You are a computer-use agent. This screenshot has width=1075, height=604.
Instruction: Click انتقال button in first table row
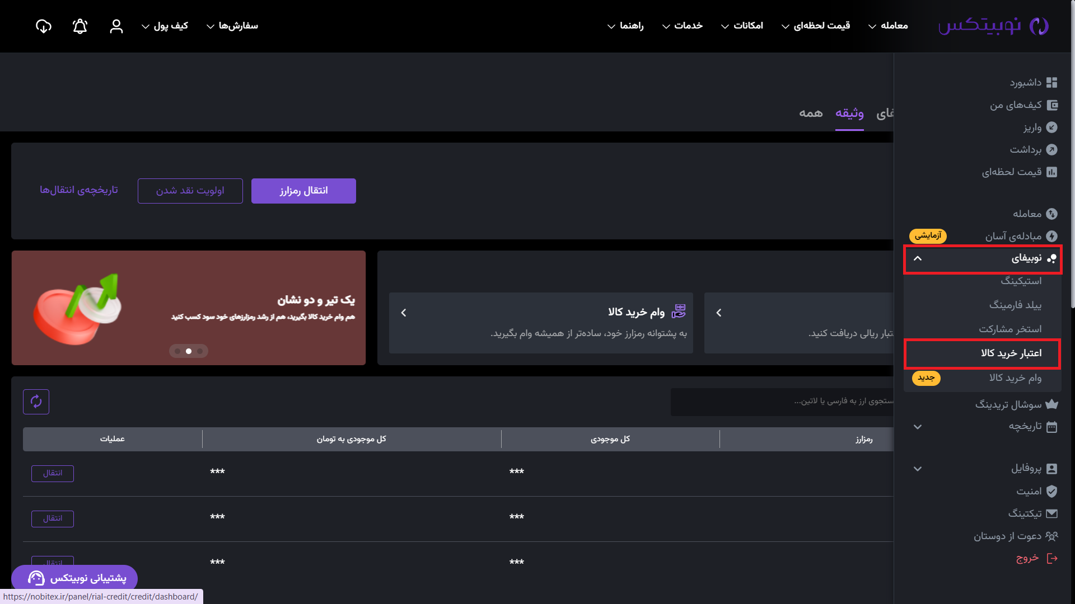pos(53,473)
